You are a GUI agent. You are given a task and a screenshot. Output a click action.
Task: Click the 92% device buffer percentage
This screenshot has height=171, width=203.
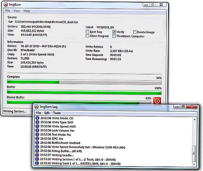click(148, 98)
